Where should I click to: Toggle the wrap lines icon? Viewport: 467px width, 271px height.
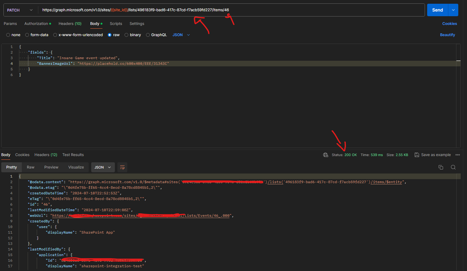pos(122,167)
